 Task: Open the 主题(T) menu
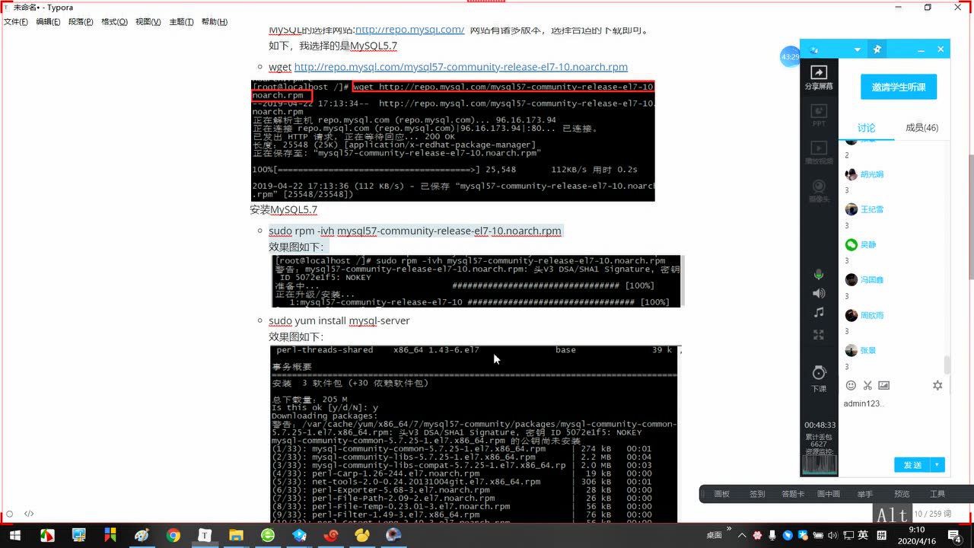coord(181,22)
